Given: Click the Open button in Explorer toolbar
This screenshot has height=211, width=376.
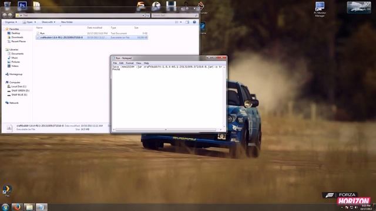Looking at the screenshot, I should coord(28,22).
